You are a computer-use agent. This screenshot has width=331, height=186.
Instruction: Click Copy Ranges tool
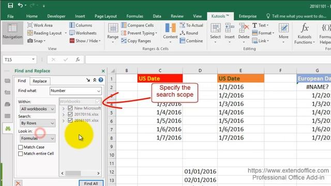(136, 41)
